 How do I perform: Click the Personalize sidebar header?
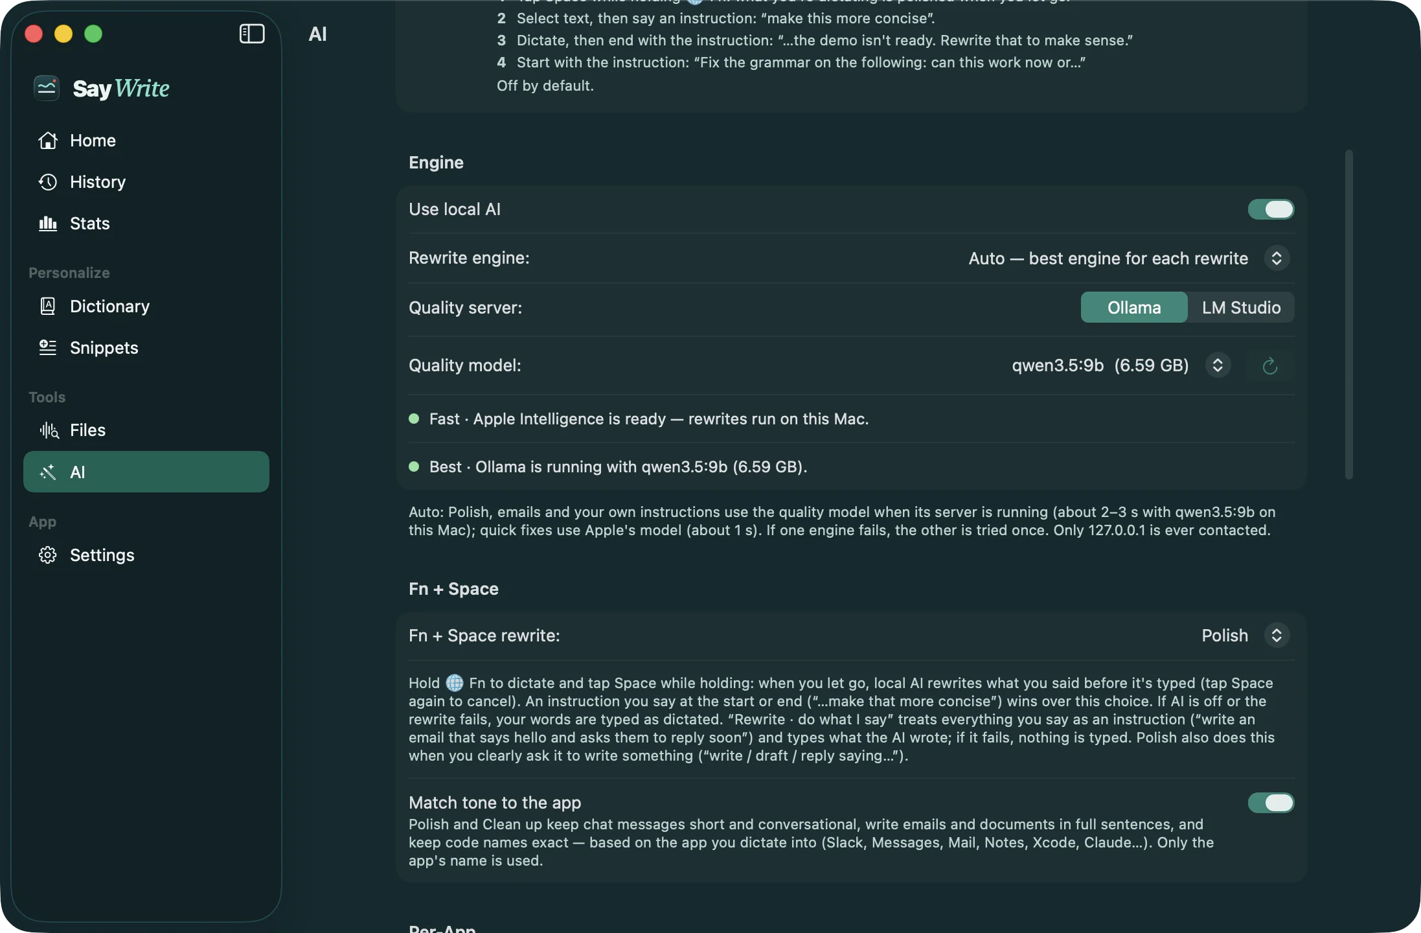coord(69,273)
